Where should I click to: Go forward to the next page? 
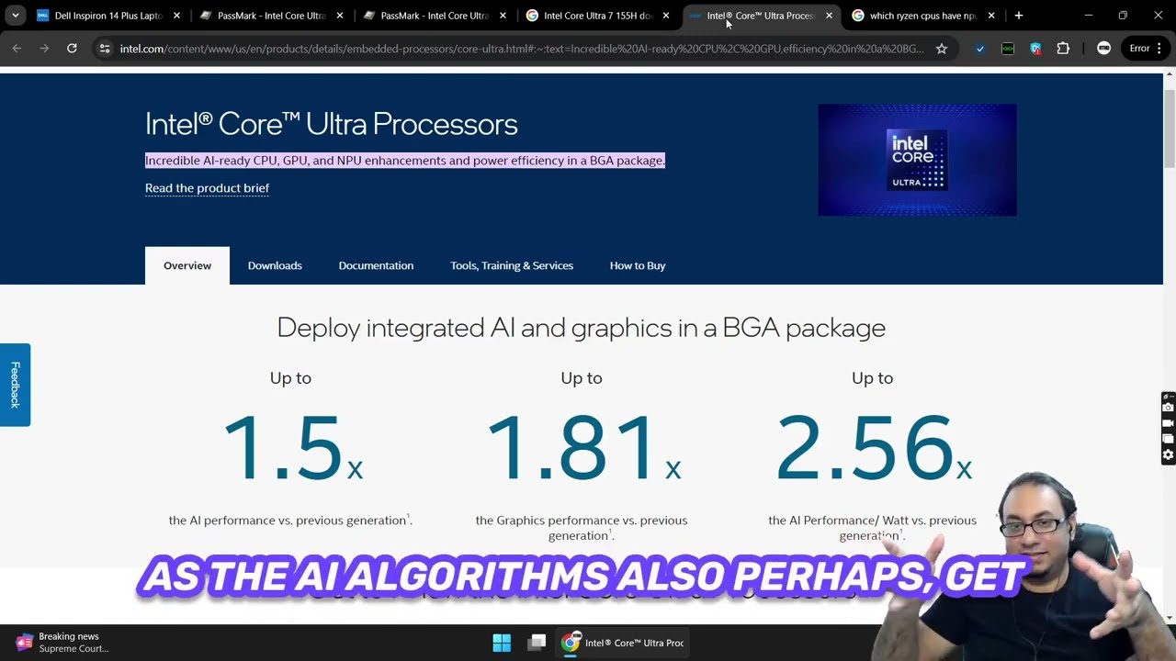pos(44,49)
